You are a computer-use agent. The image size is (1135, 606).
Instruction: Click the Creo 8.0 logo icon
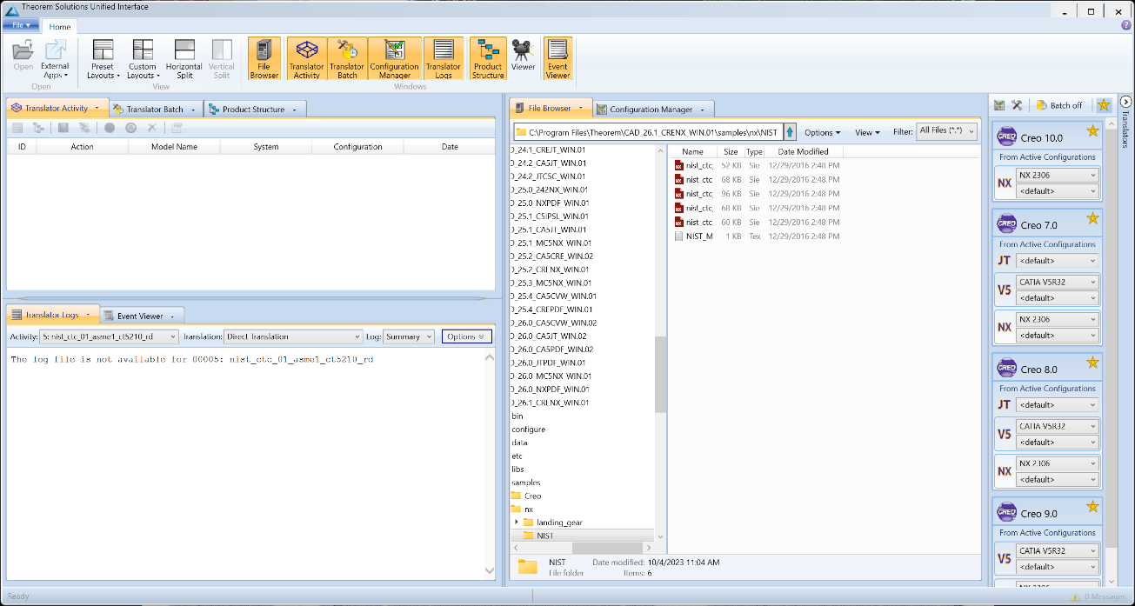1006,369
